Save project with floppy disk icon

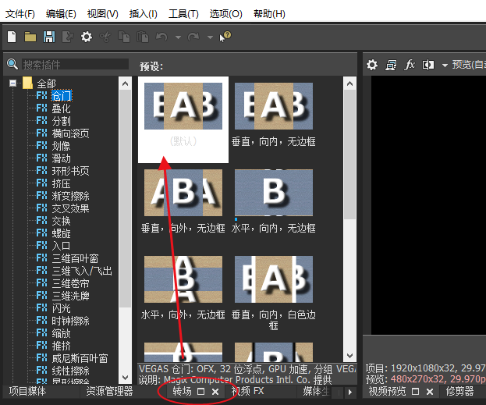[x=49, y=37]
